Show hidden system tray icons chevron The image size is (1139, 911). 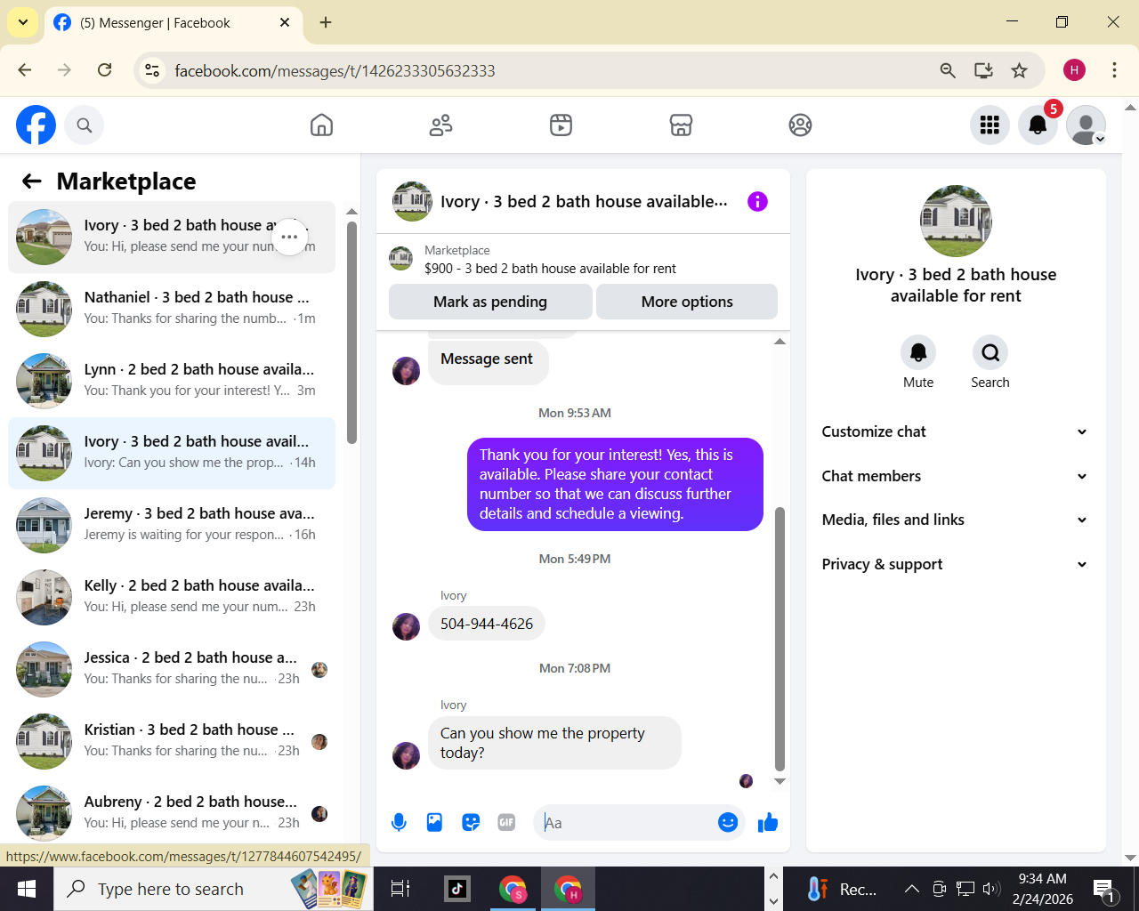[912, 889]
